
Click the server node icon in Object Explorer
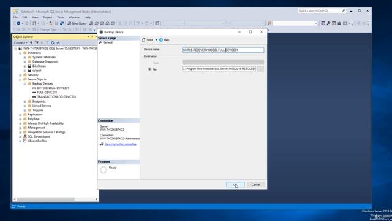pyautogui.click(x=20, y=48)
